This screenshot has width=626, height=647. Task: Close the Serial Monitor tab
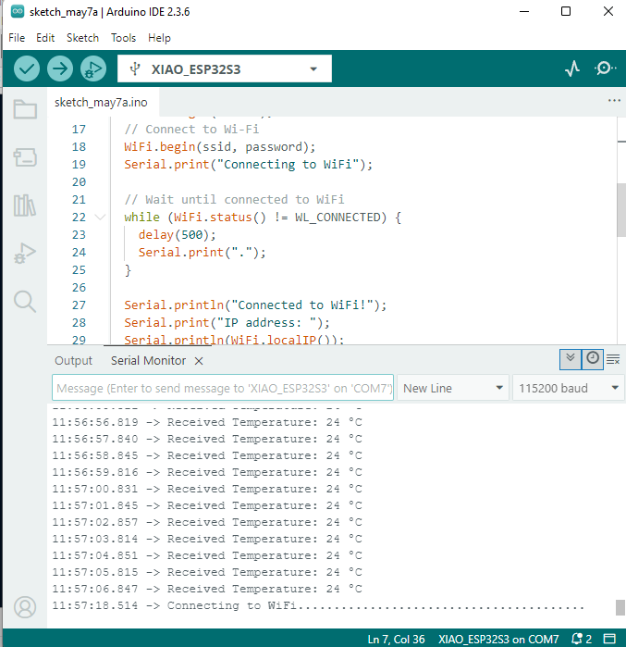(x=199, y=361)
